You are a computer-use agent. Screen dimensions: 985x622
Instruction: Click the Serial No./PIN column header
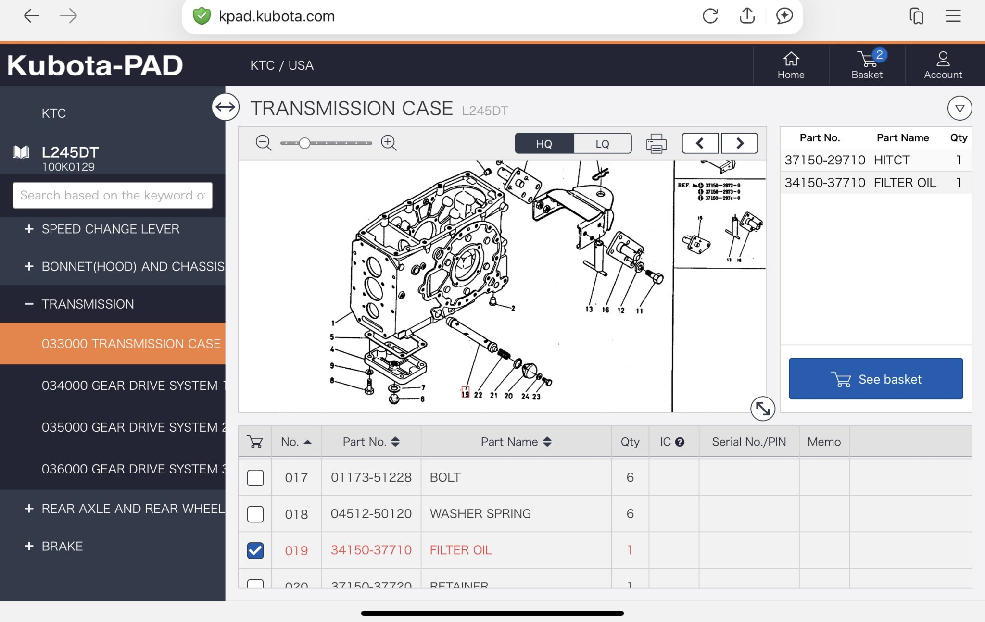point(749,442)
